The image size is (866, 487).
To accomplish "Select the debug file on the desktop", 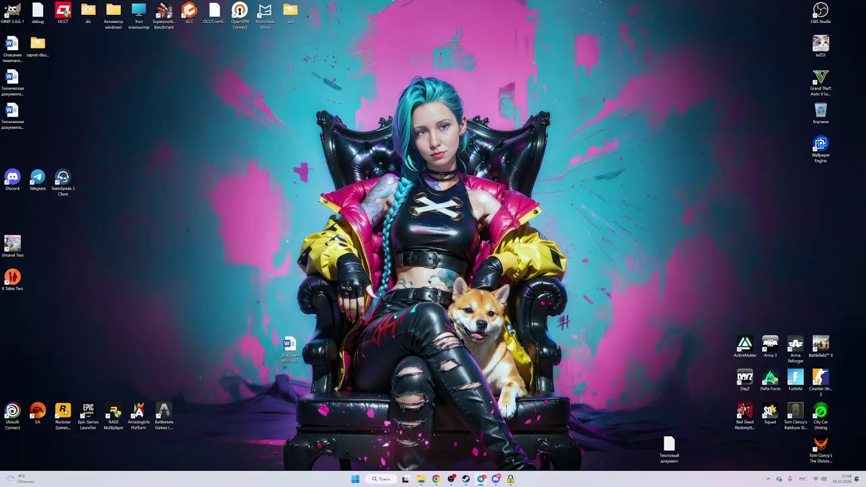I will (38, 14).
